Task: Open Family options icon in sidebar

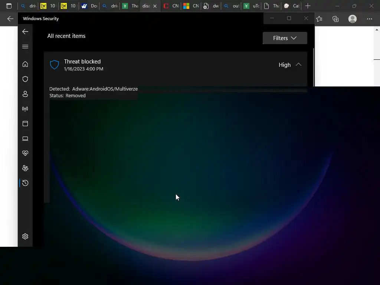Action: (25, 168)
